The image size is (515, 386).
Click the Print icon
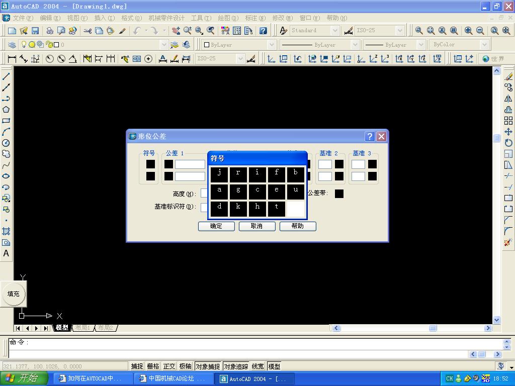[50, 31]
